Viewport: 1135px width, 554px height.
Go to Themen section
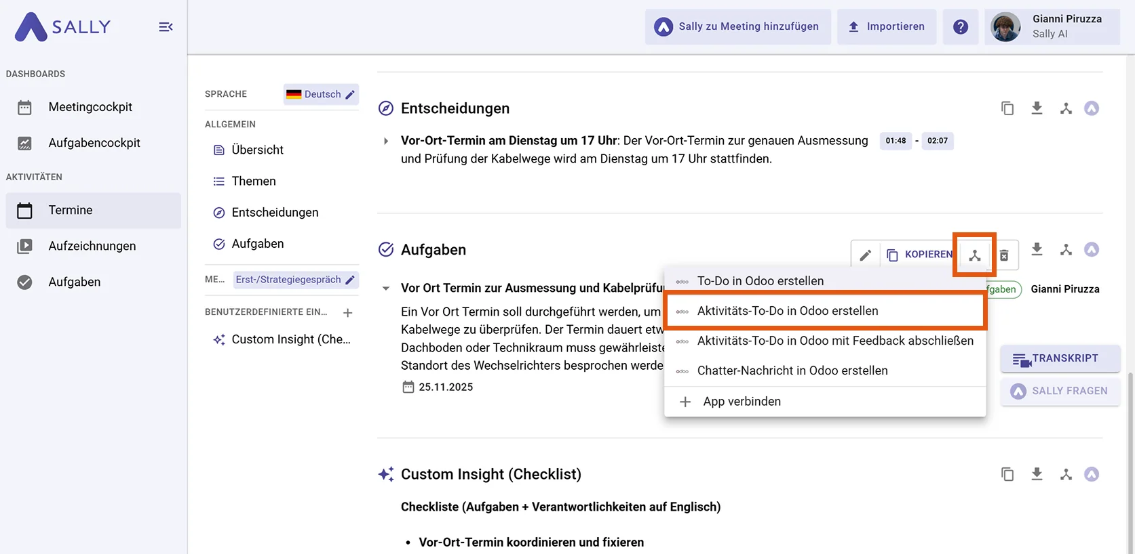254,181
